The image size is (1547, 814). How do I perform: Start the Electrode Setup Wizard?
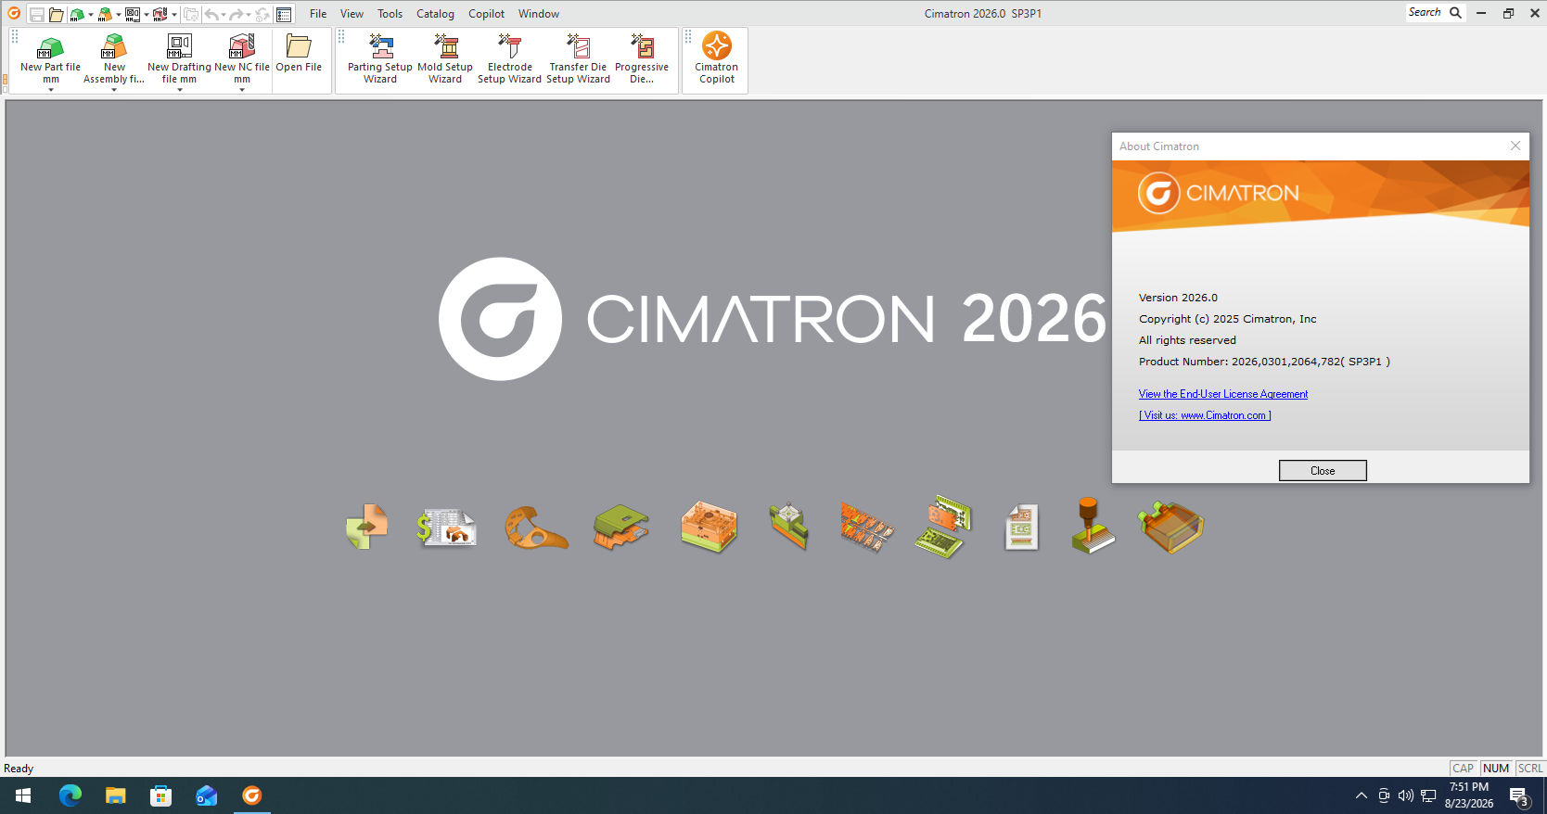[x=509, y=59]
